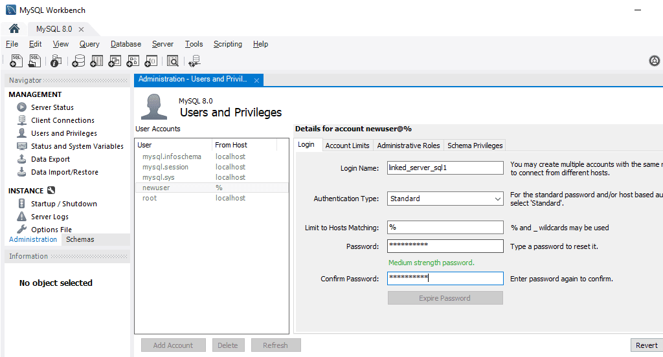Reconnect to DBMS toolbar icon
This screenshot has width=663, height=357.
pos(194,61)
